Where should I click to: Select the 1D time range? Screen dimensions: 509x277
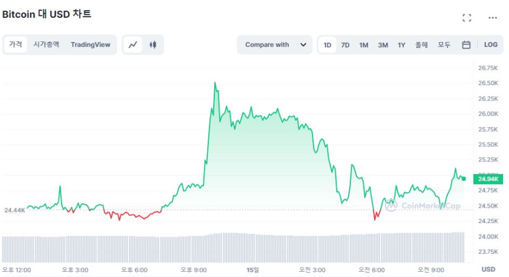[x=327, y=45]
